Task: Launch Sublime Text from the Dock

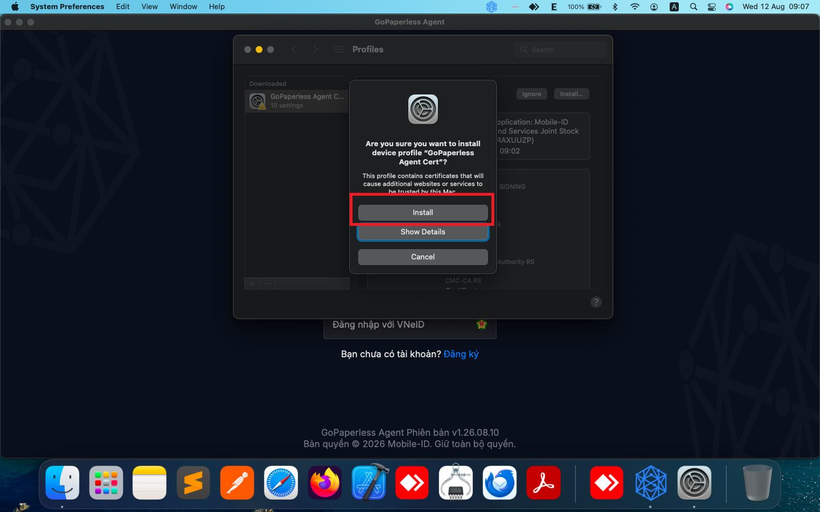Action: (194, 483)
